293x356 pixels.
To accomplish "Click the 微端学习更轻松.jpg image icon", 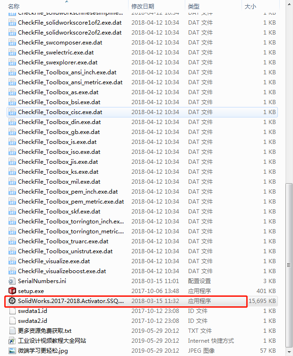I will [12, 350].
